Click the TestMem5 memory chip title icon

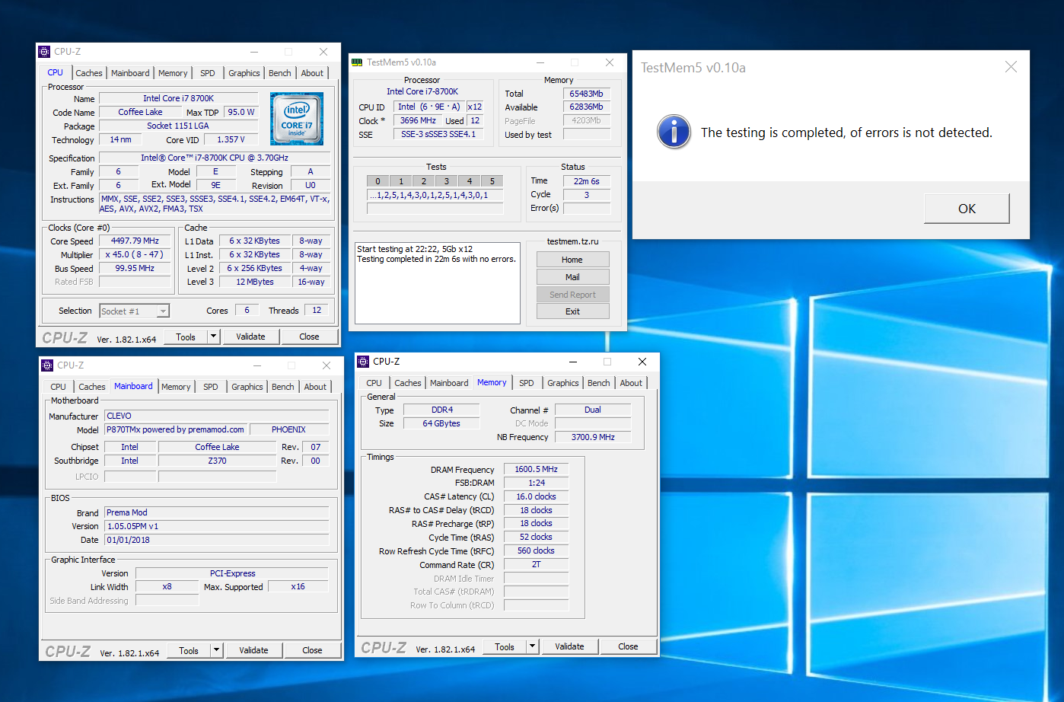[357, 62]
